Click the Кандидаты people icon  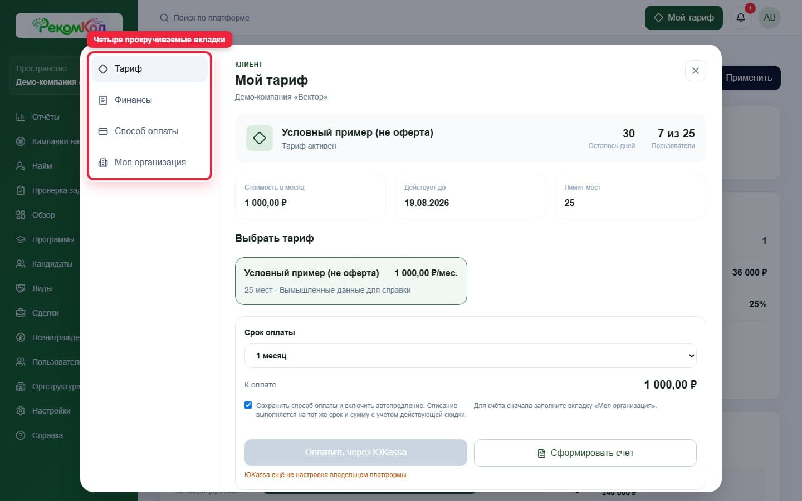point(21,264)
